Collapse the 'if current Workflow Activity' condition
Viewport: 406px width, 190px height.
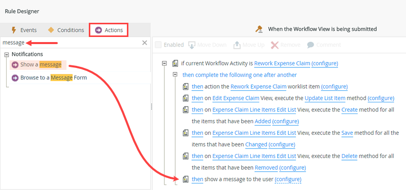point(164,63)
